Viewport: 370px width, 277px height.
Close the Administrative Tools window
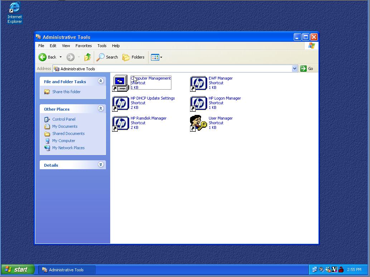[x=314, y=37]
